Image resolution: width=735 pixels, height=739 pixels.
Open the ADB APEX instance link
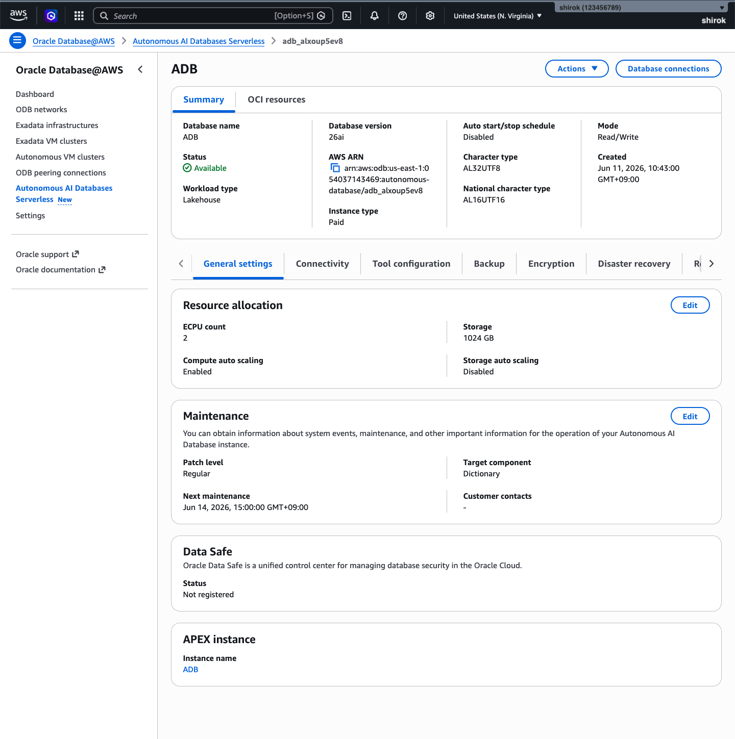click(190, 670)
